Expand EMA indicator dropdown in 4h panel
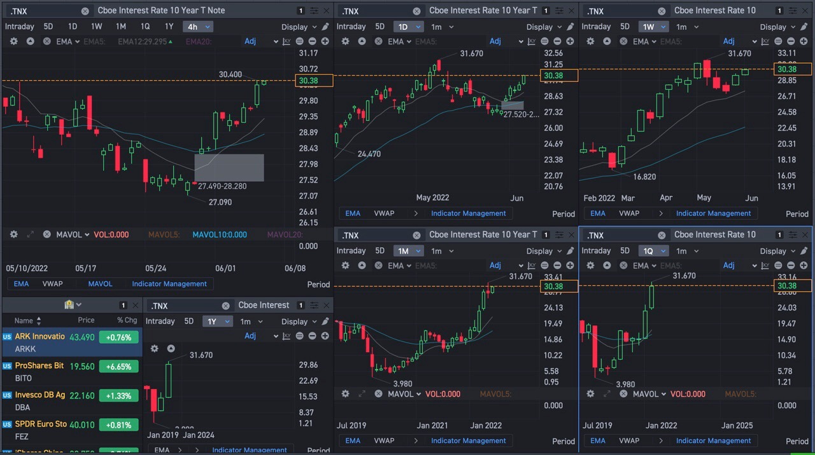This screenshot has height=455, width=815. [x=66, y=41]
